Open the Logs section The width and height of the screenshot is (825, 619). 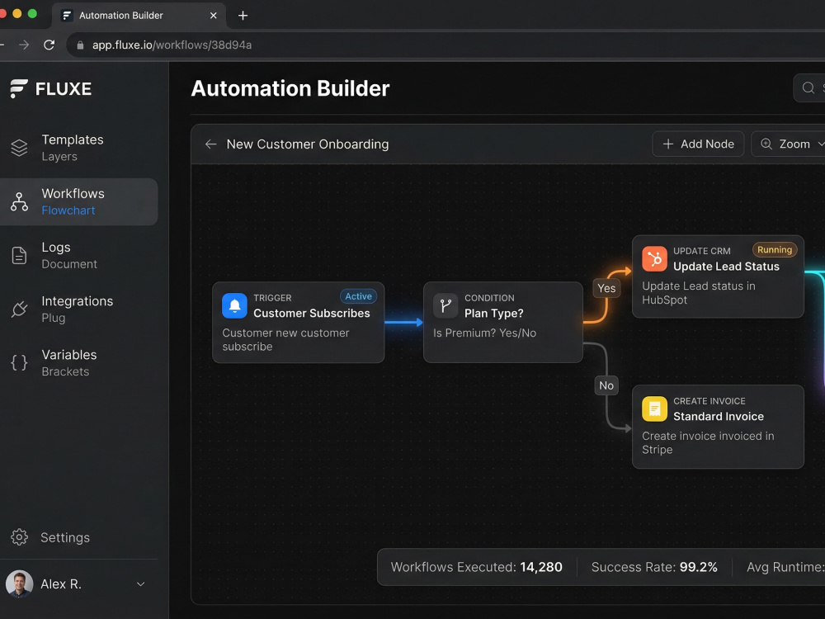coord(79,255)
